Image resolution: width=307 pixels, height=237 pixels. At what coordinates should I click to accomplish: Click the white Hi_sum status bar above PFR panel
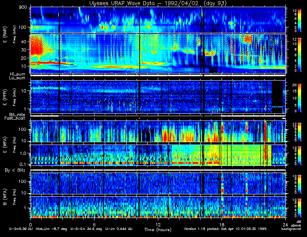point(158,75)
